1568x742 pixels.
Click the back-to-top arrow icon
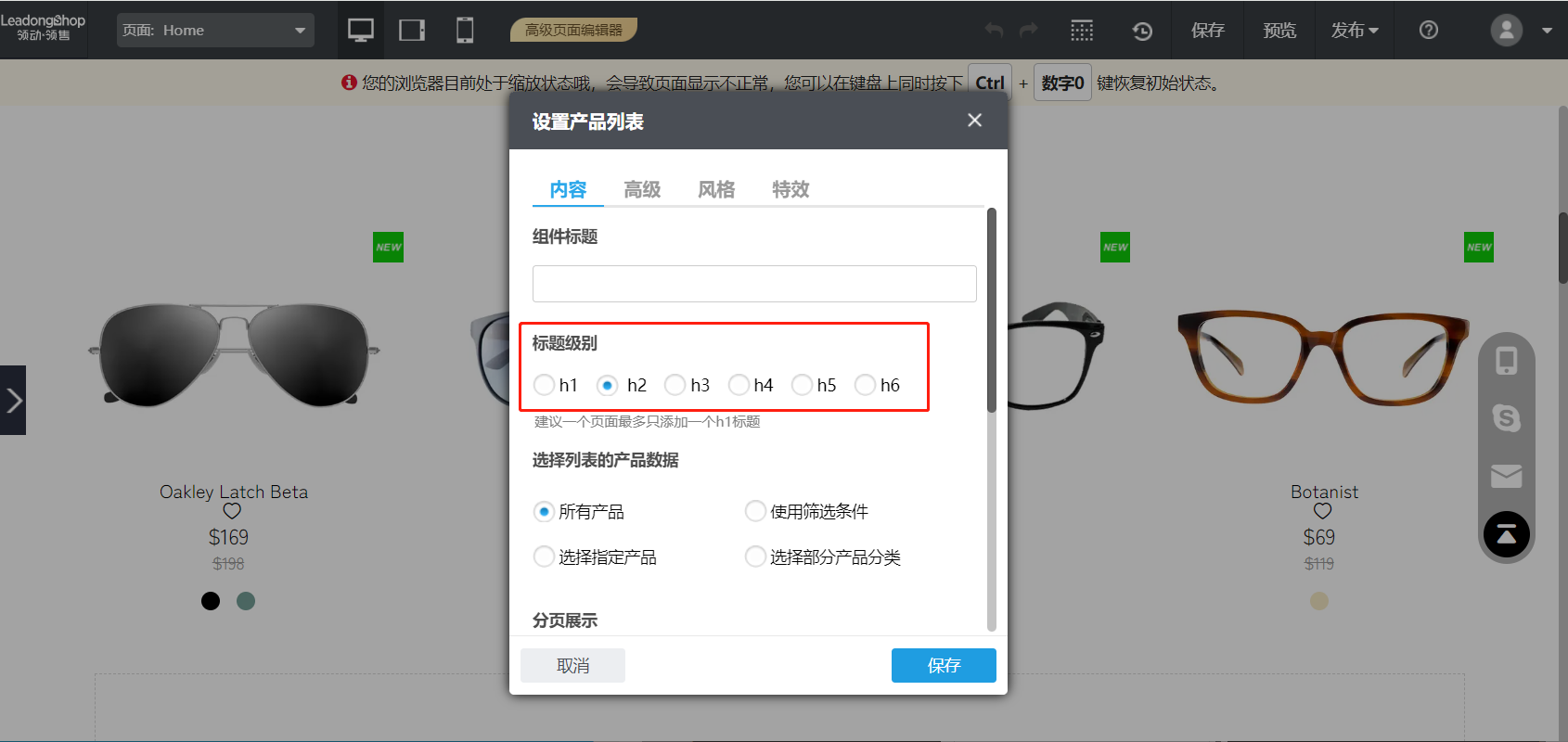point(1506,535)
